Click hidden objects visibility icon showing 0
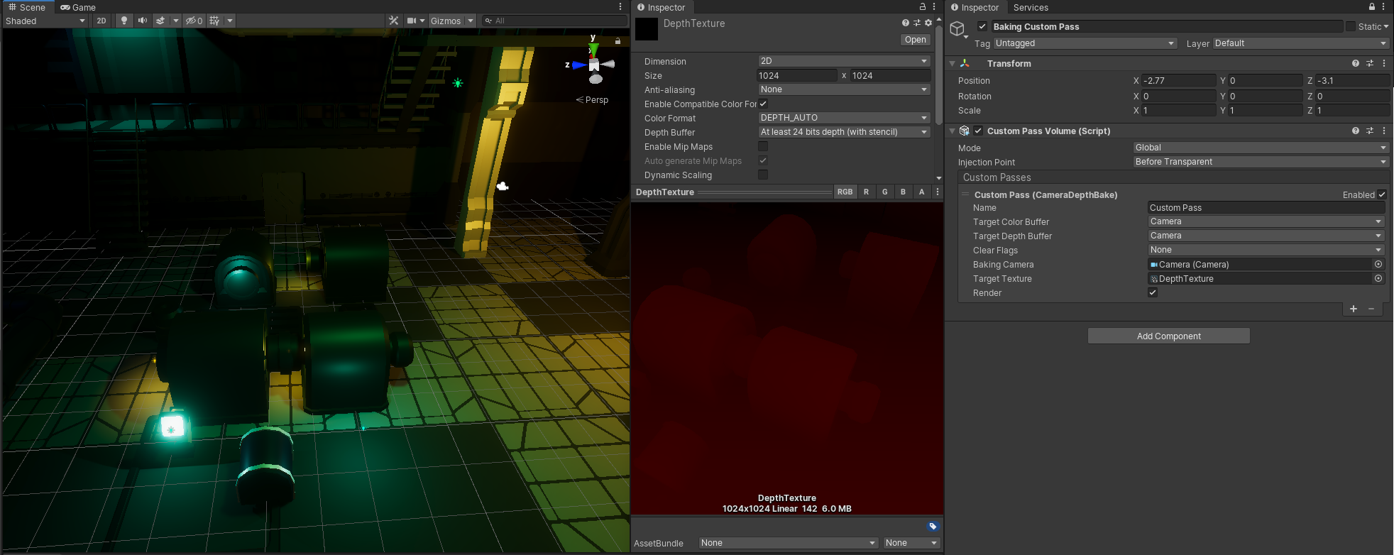This screenshot has height=555, width=1394. coord(194,21)
